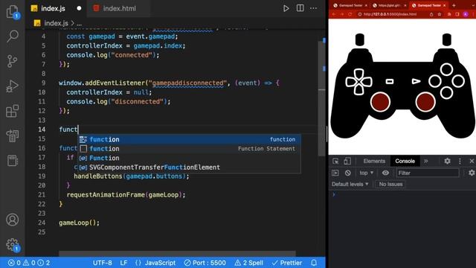476x268 pixels.
Task: Open the Search view in activity bar
Action: 13,36
